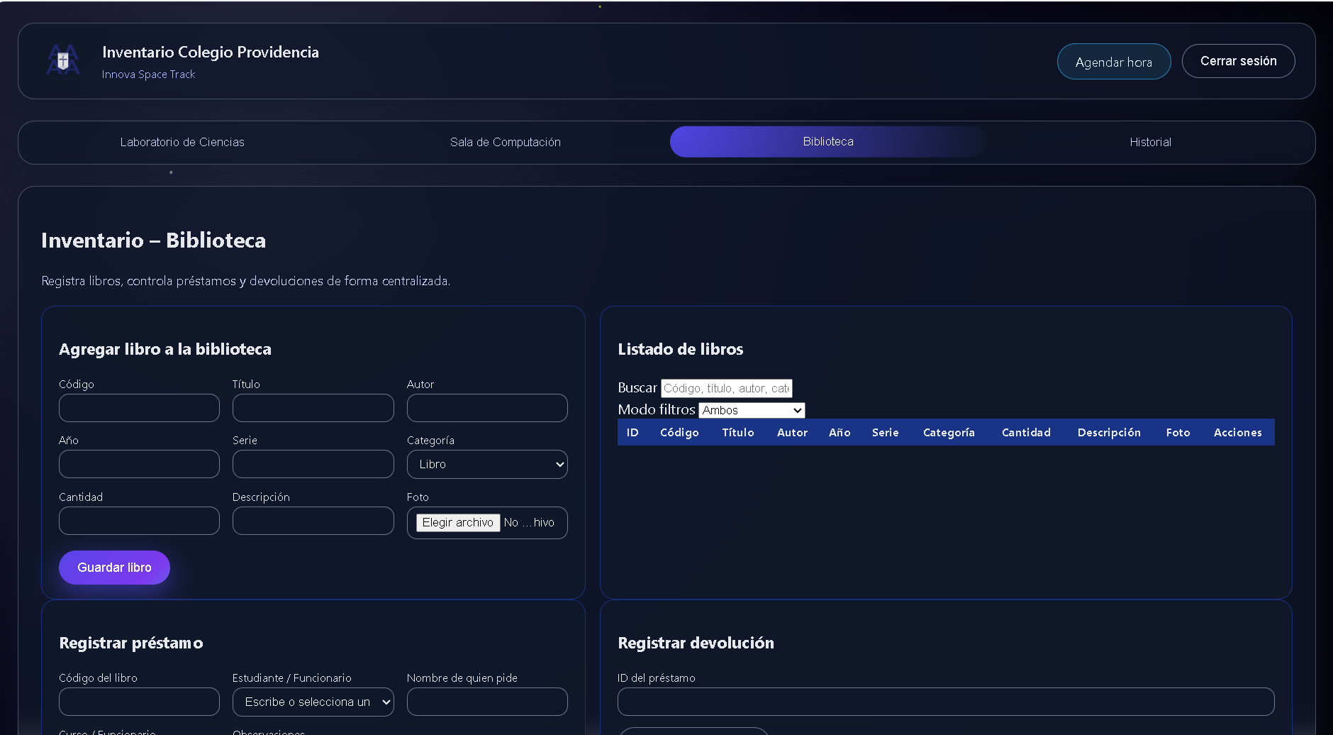Switch to Laboratorio de Ciencias tab
This screenshot has width=1333, height=735.
point(182,142)
